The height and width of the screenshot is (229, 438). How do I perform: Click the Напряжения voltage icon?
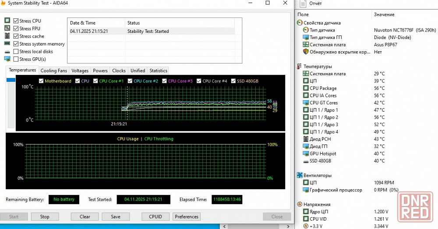[x=300, y=204]
